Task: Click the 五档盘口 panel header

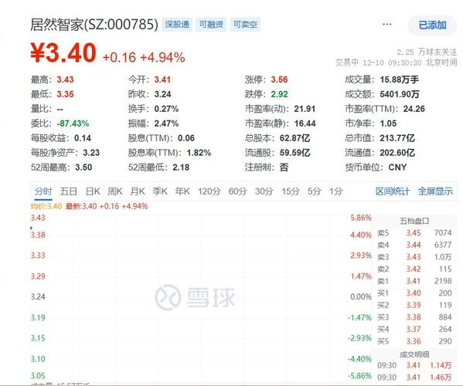Action: (x=414, y=221)
